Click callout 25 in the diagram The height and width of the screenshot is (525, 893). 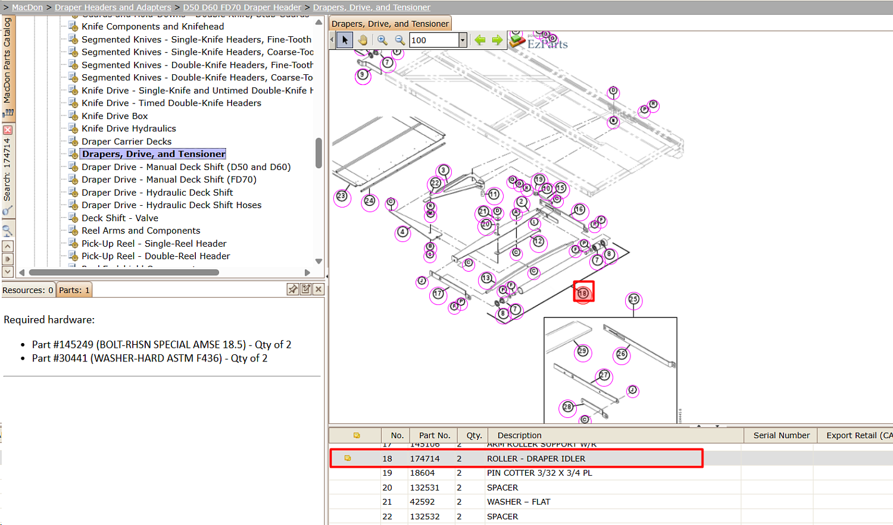(x=633, y=299)
